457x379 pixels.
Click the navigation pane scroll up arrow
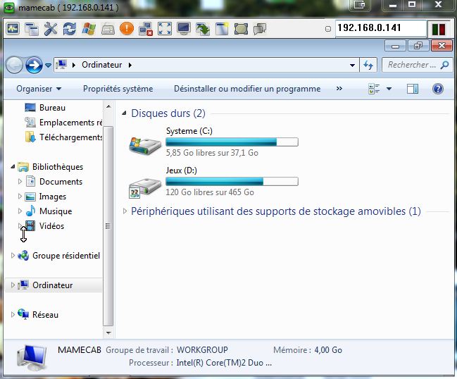coord(108,106)
